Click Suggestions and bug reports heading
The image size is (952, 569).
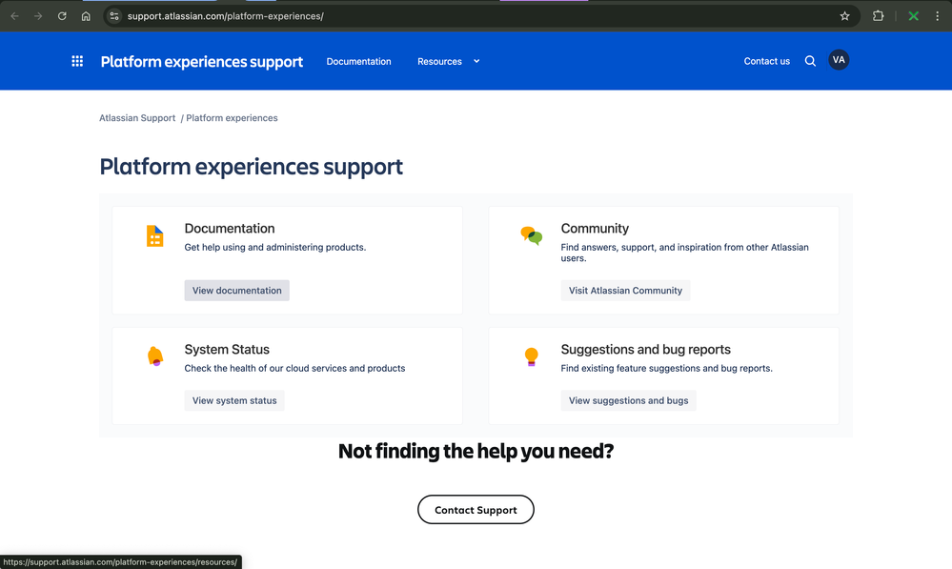pos(645,349)
